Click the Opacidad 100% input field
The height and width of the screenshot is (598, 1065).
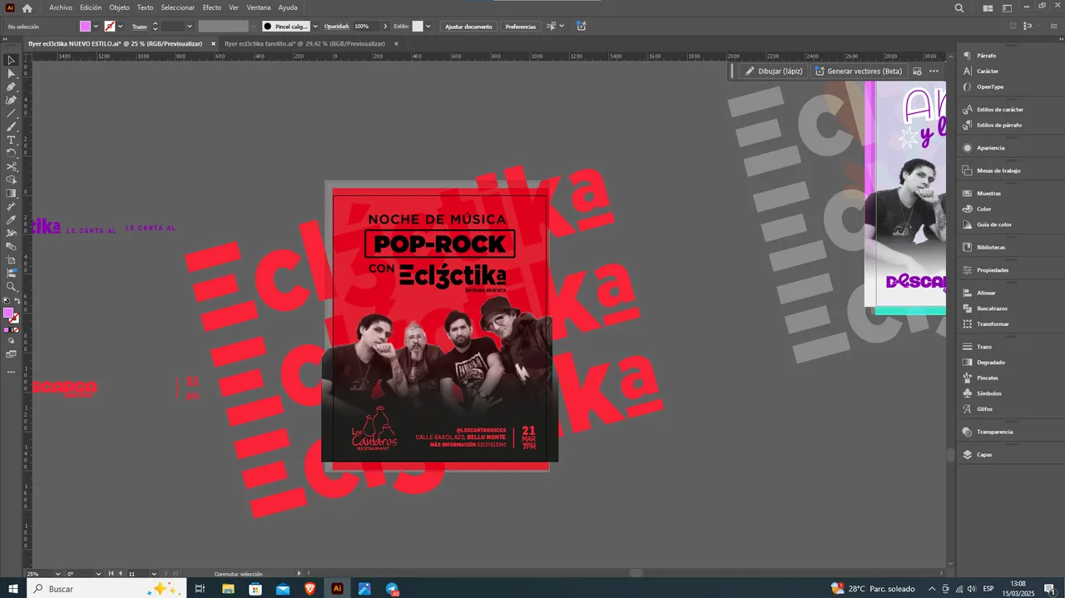[365, 27]
